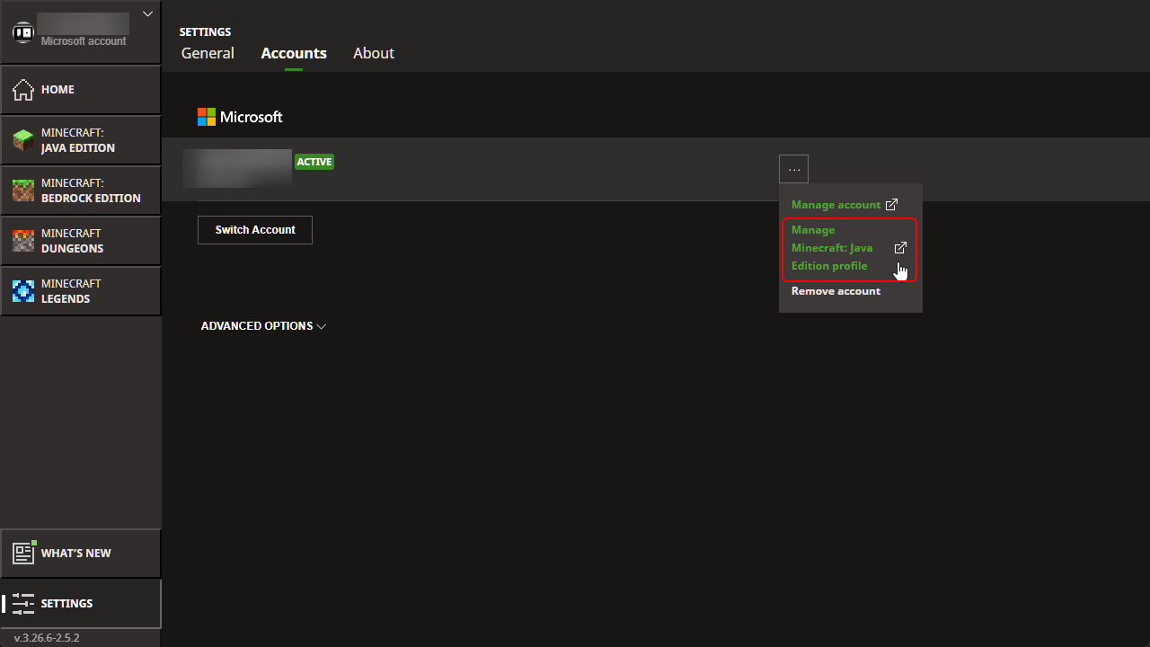Screen dimensions: 1150x647
Task: Open Minecraft Legends from the sidebar icon
Action: [x=23, y=291]
